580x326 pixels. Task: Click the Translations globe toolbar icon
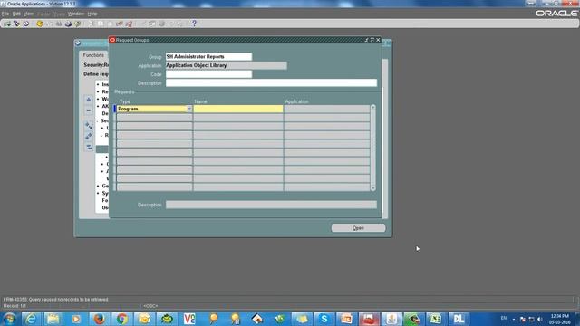(161, 24)
